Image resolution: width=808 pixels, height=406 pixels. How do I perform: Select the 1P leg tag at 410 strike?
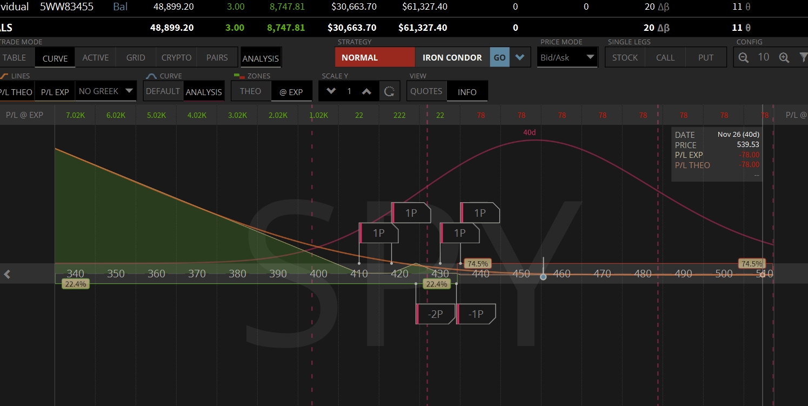tap(379, 233)
